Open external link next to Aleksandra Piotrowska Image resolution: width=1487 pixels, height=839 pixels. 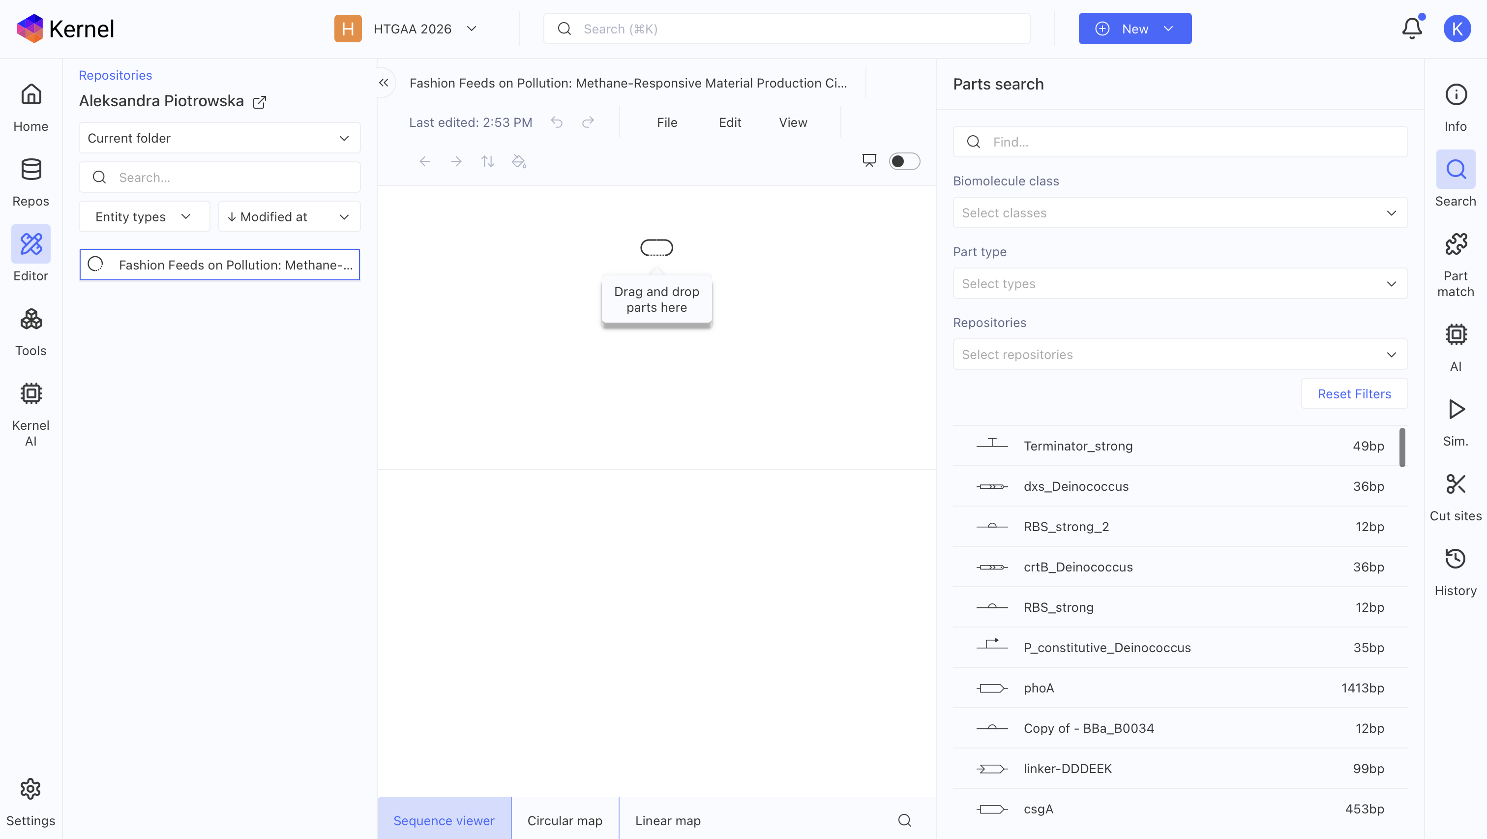260,102
